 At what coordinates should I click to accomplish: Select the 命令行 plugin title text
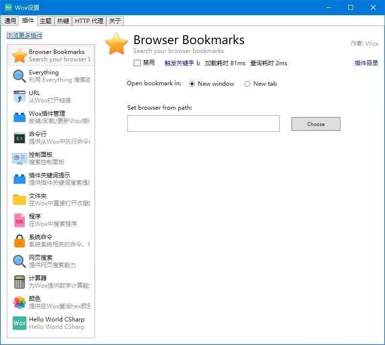[38, 134]
